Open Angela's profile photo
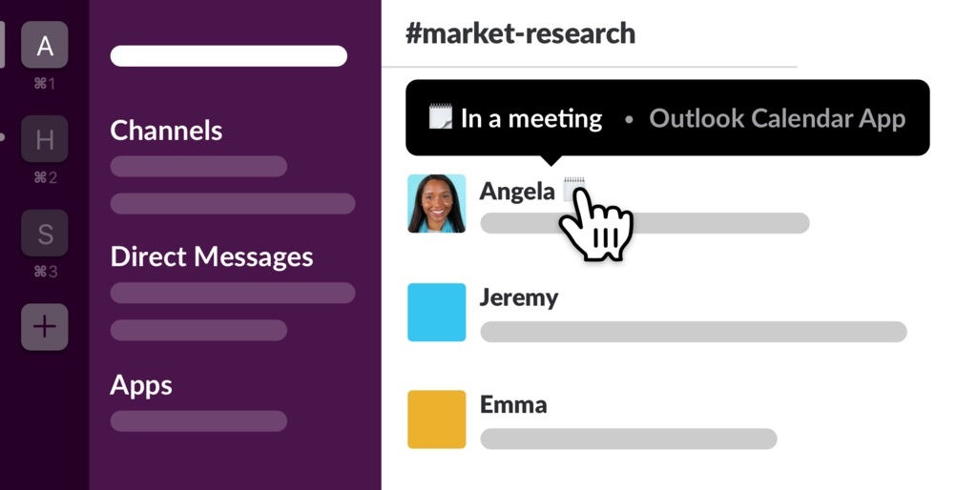This screenshot has height=490, width=977. [436, 204]
